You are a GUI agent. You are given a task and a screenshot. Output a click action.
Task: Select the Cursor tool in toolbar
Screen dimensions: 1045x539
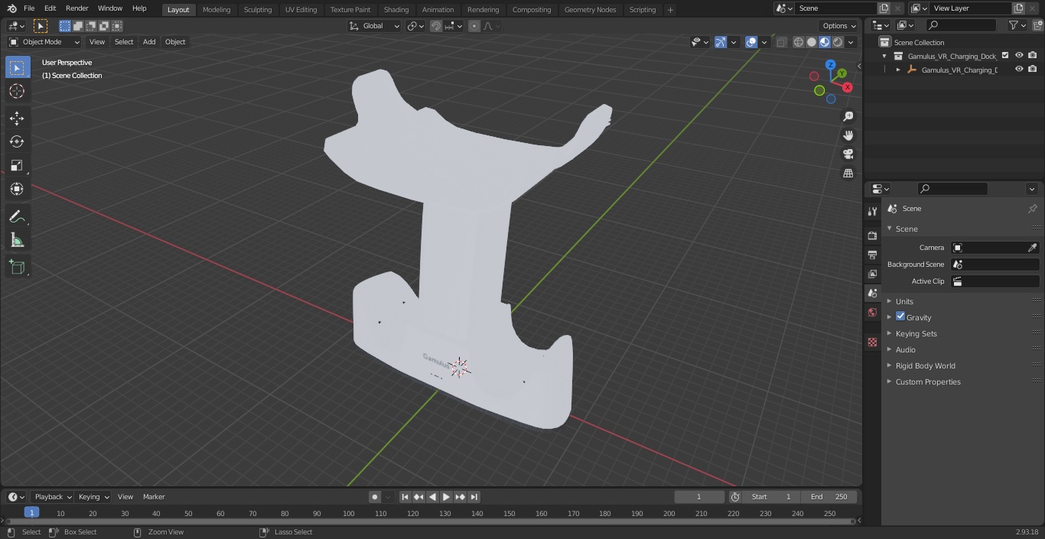(x=17, y=91)
